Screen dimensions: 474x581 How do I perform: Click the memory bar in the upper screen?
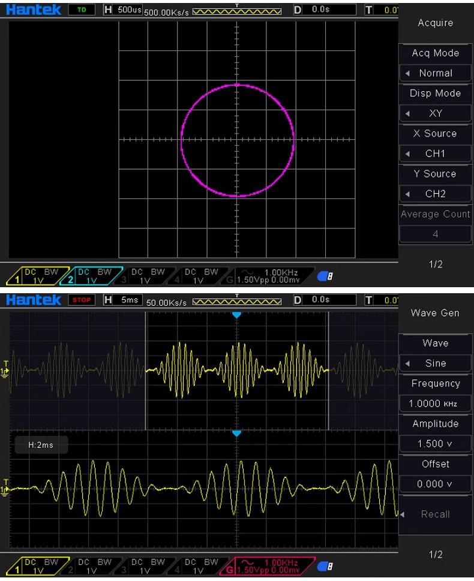[x=237, y=11]
